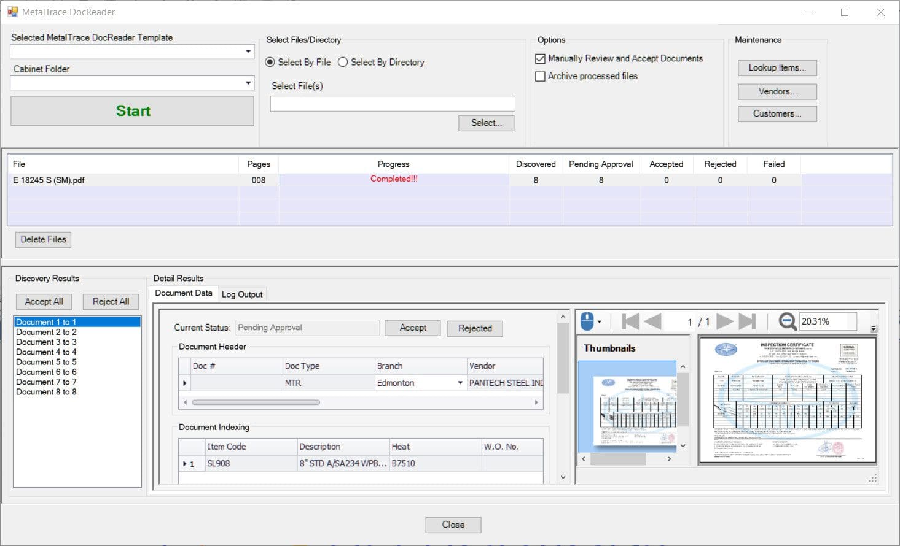This screenshot has height=546, width=900.
Task: Go to first page in viewer
Action: point(630,321)
